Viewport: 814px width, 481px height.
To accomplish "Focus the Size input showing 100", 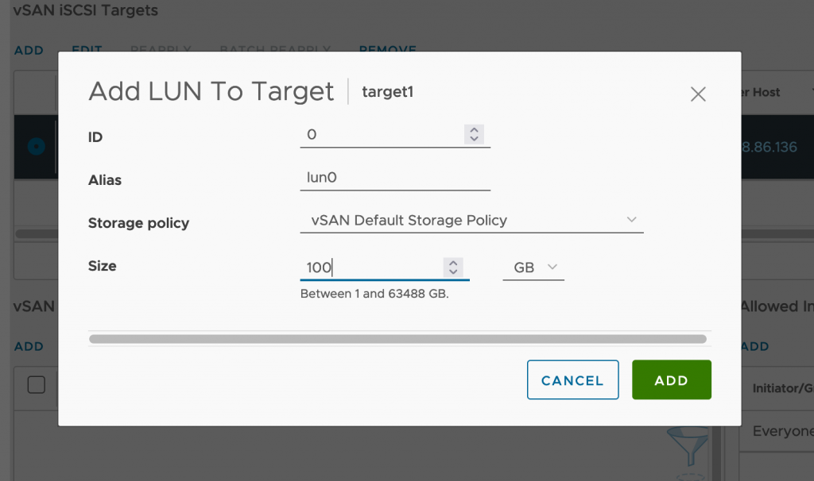I will 370,268.
